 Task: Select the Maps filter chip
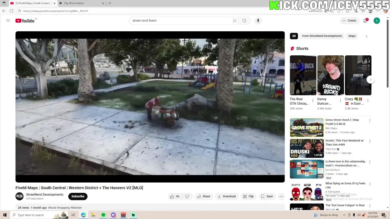click(352, 36)
